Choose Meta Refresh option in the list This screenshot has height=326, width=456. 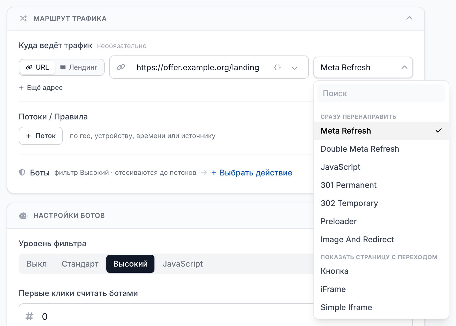pos(381,131)
